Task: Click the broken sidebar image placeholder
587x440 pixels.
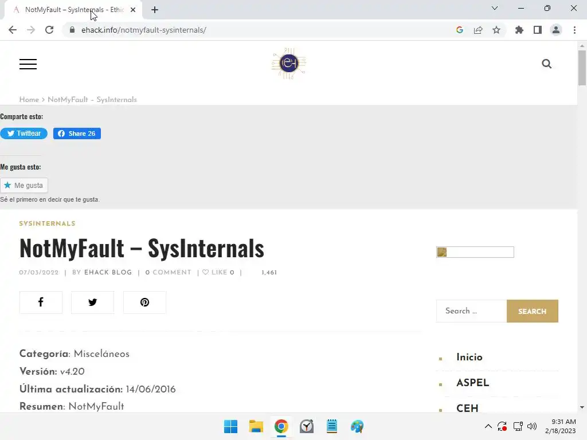Action: pos(475,252)
